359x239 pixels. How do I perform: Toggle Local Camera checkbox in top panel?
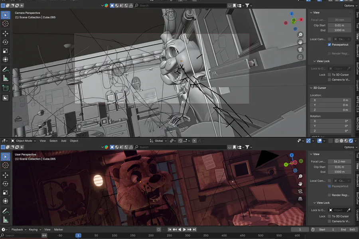click(329, 39)
